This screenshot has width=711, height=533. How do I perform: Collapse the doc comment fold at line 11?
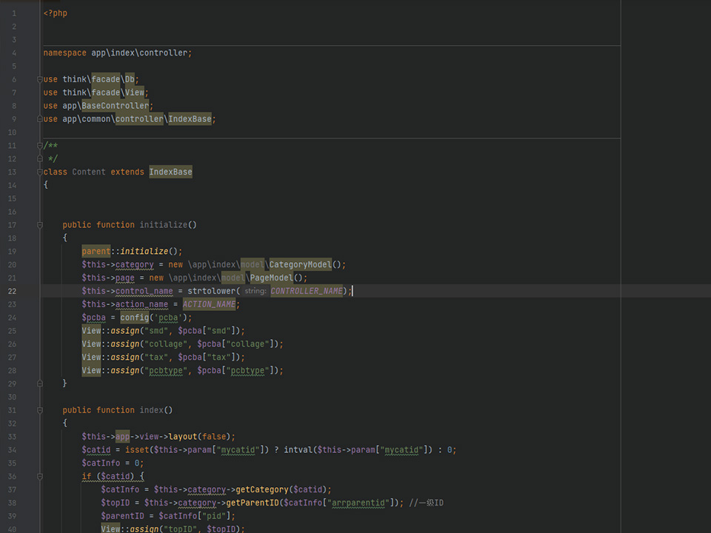point(40,146)
